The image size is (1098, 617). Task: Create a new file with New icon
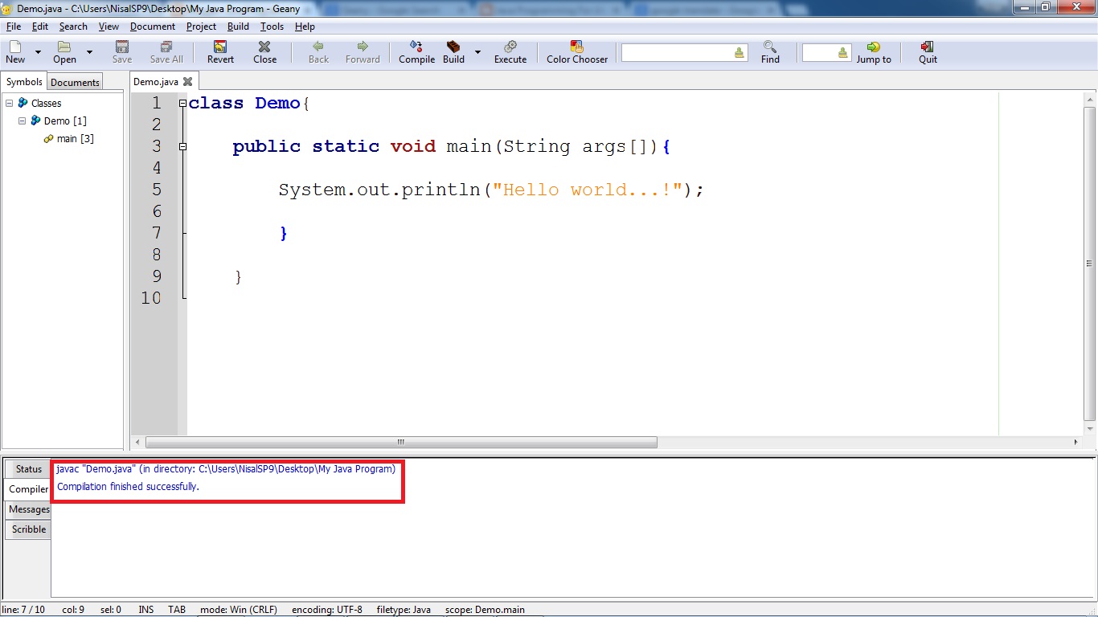point(15,52)
